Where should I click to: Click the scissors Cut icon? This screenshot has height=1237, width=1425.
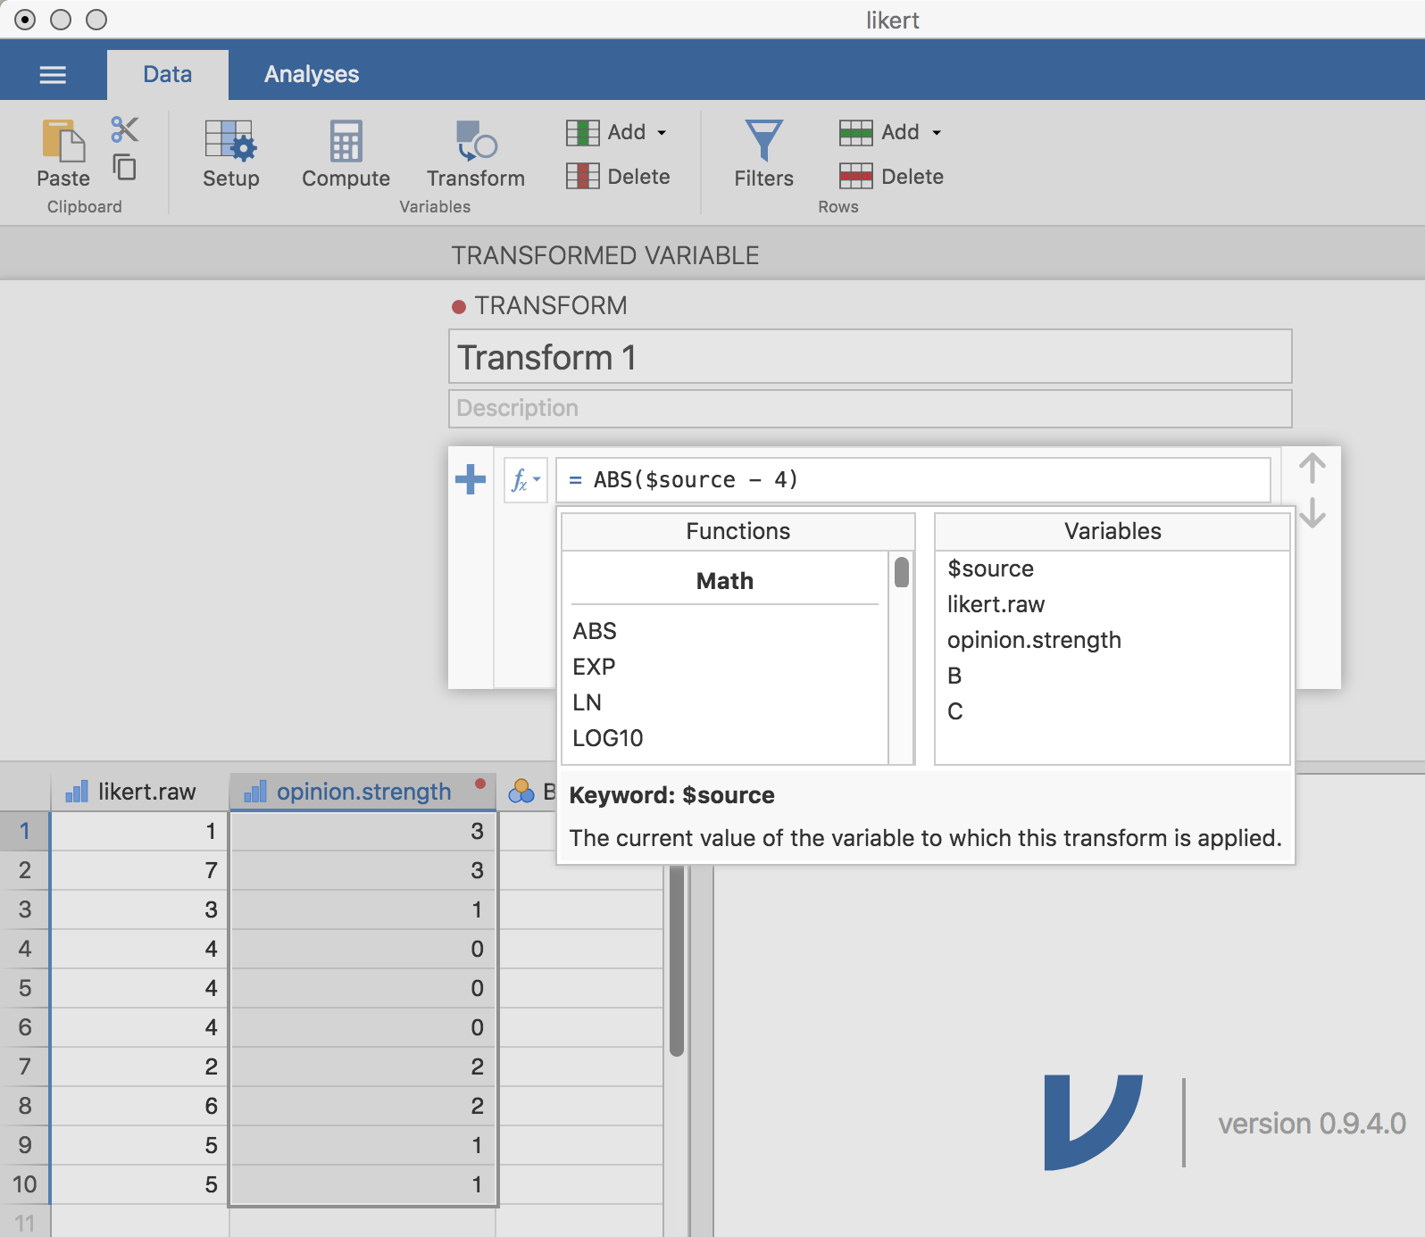click(x=124, y=129)
